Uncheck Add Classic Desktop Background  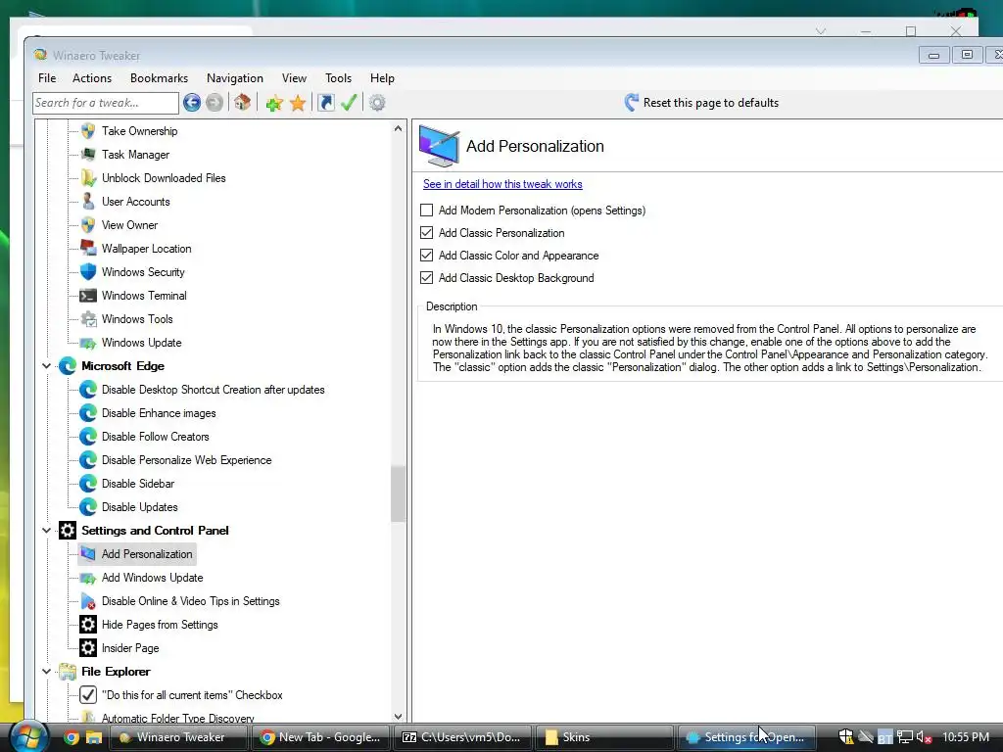[x=427, y=277]
